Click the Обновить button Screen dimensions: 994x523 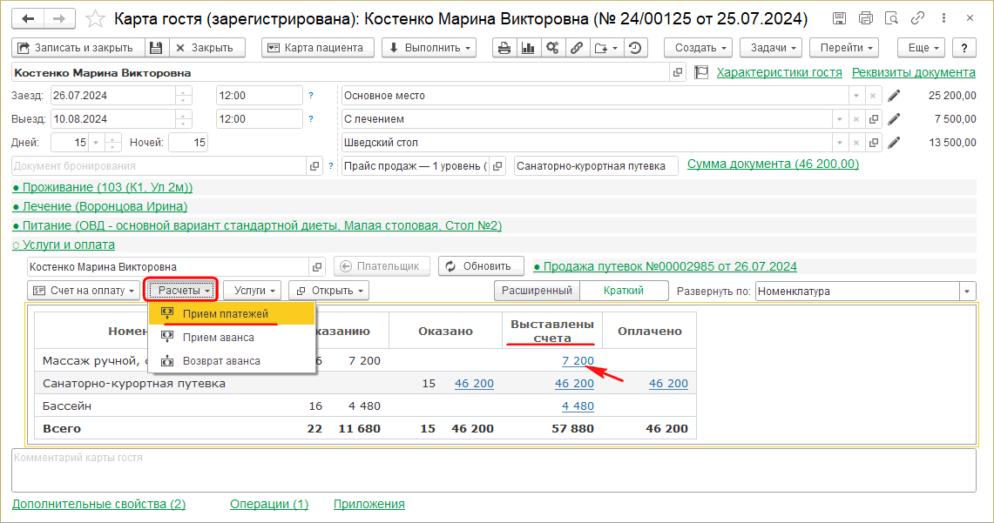[x=481, y=266]
